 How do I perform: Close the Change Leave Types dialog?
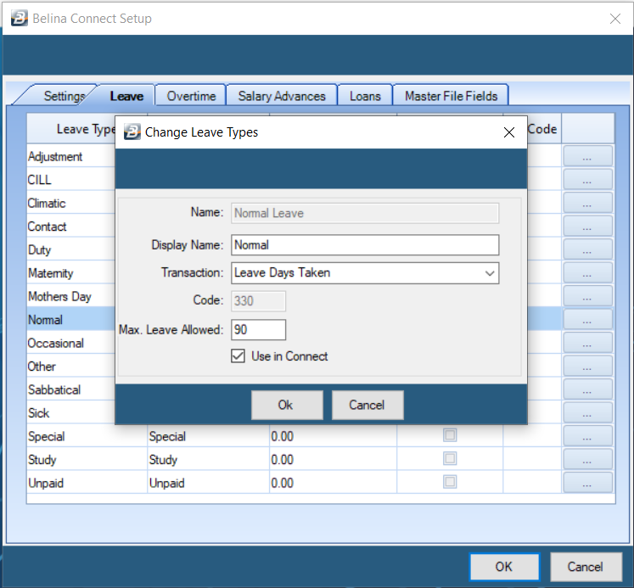[x=509, y=132]
